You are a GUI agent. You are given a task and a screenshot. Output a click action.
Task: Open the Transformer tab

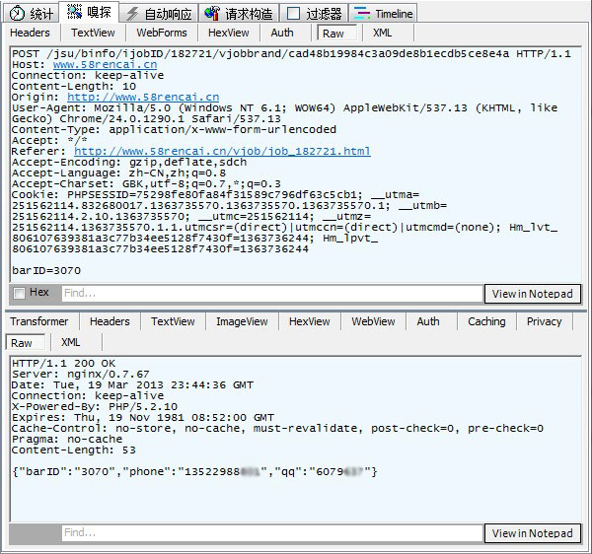click(39, 321)
